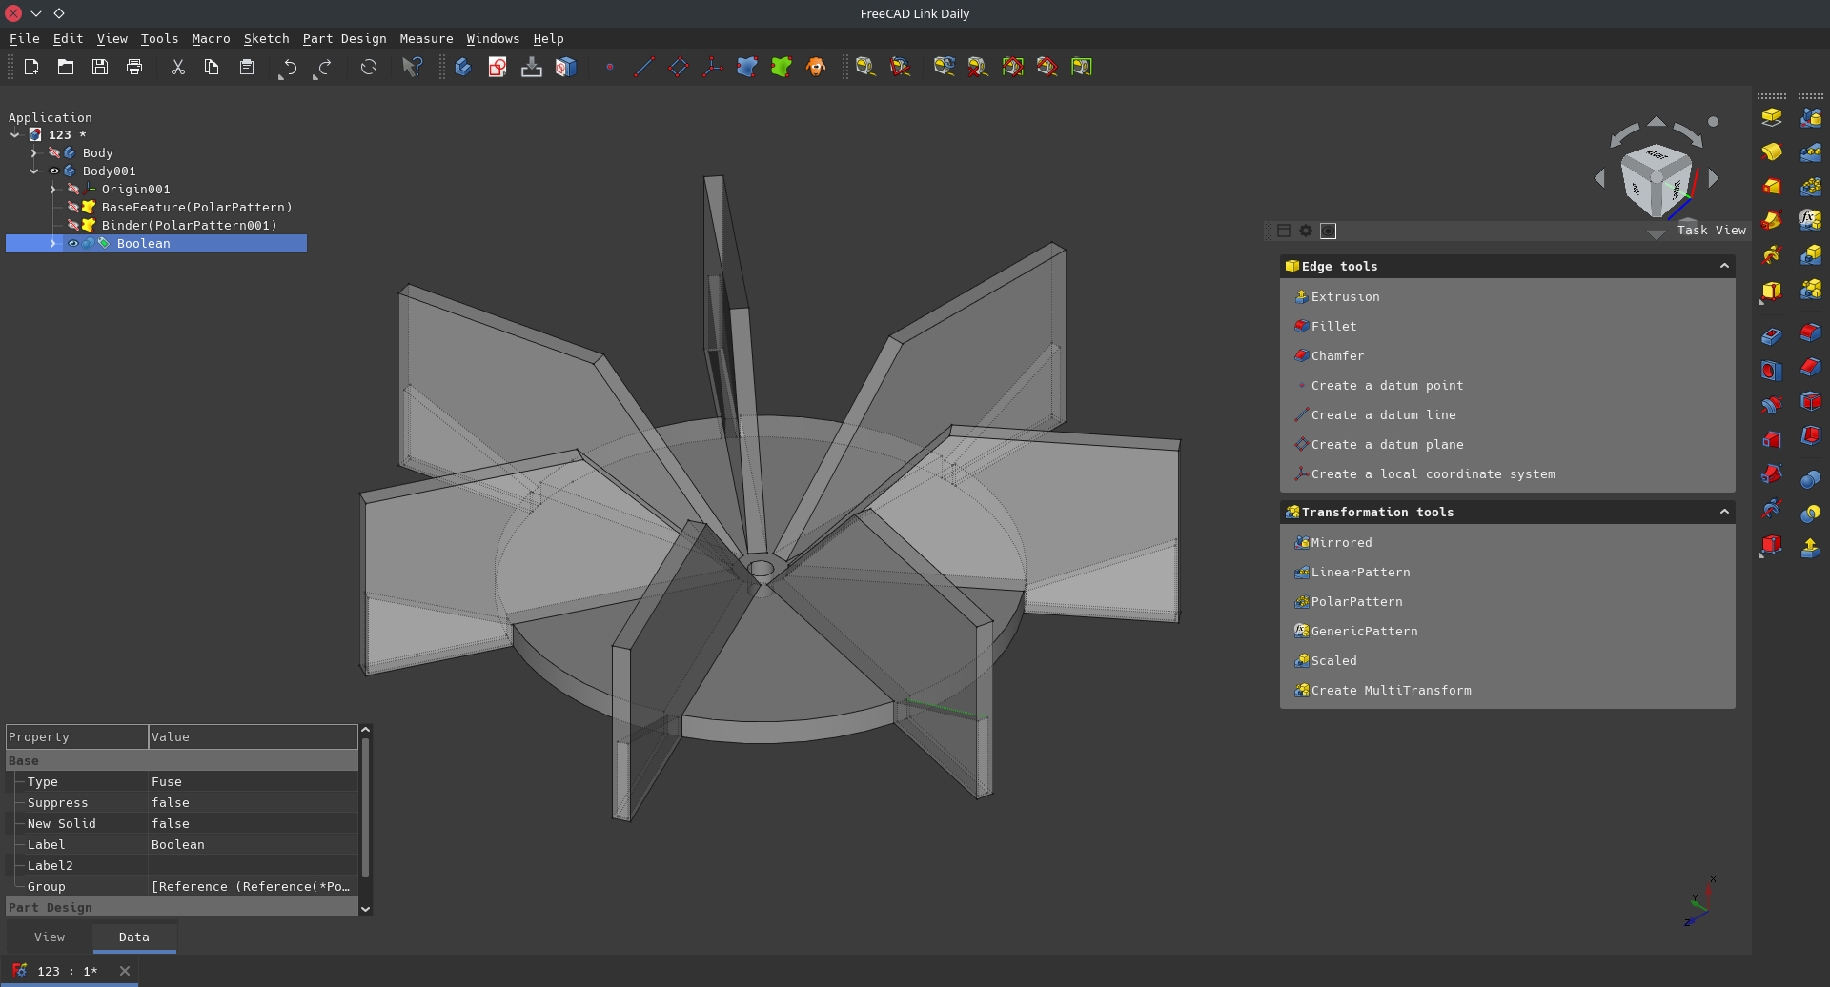Click the Refresh recompute toolbar icon
1830x987 pixels.
click(369, 67)
